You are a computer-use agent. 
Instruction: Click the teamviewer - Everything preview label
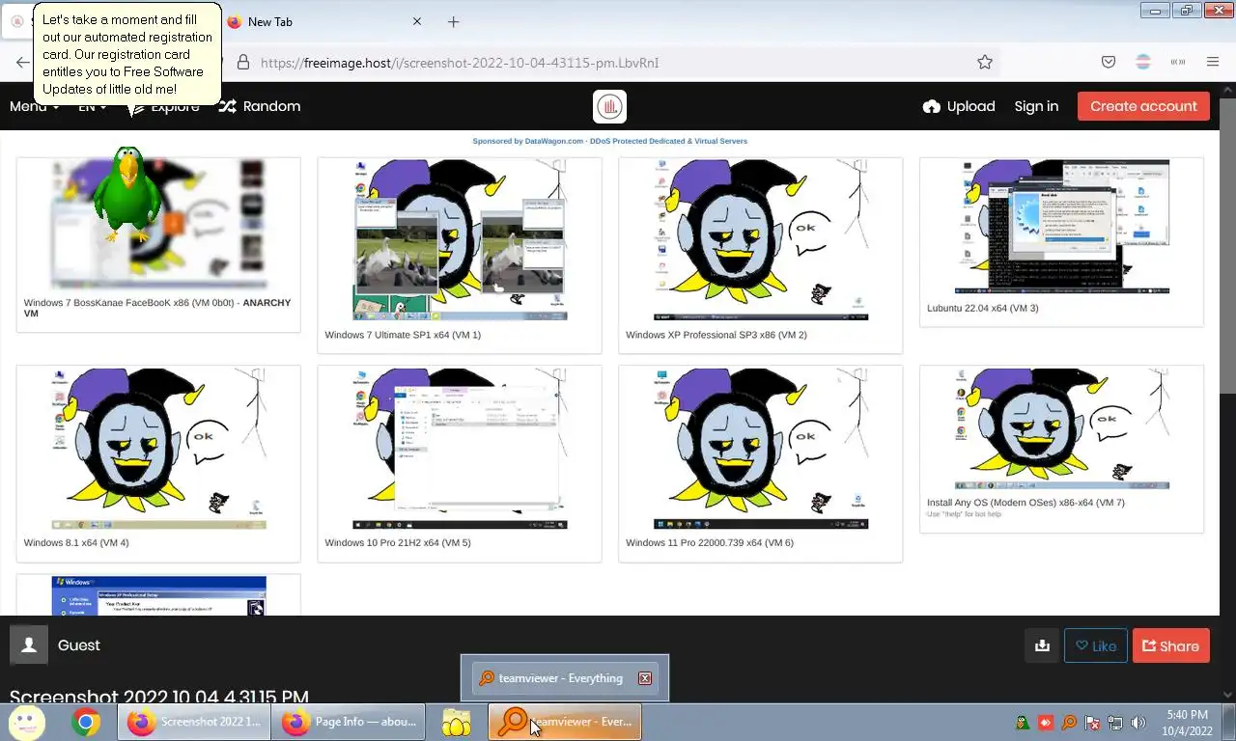tap(560, 678)
